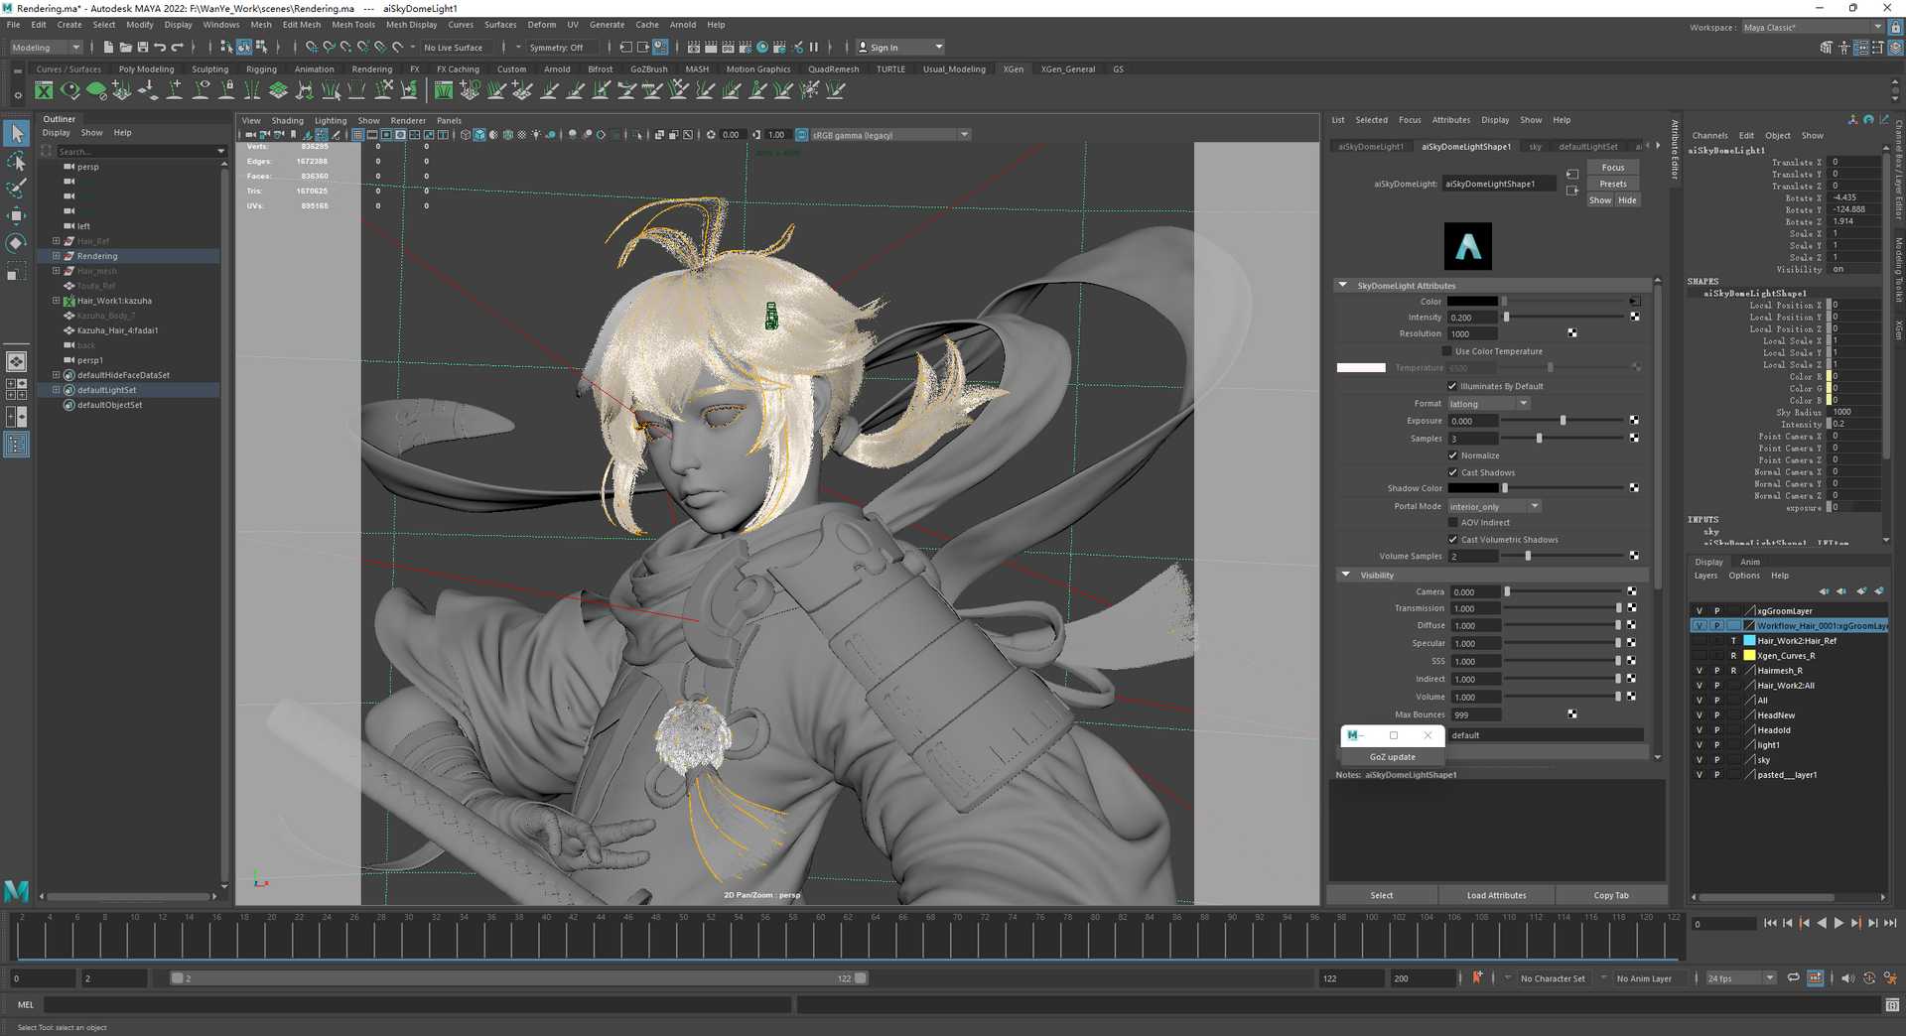
Task: Click the Load Attributes button
Action: (x=1496, y=895)
